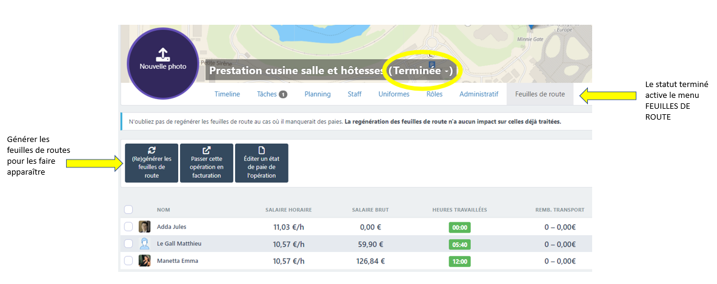Toggle the select-all checkbox in table header
Viewport: 717px width, 284px height.
[x=128, y=210]
